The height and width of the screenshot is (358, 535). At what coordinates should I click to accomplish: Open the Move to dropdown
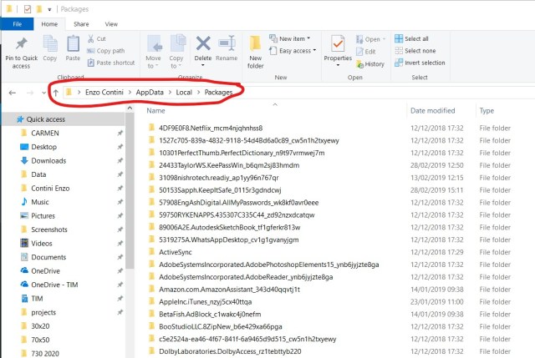tap(154, 48)
